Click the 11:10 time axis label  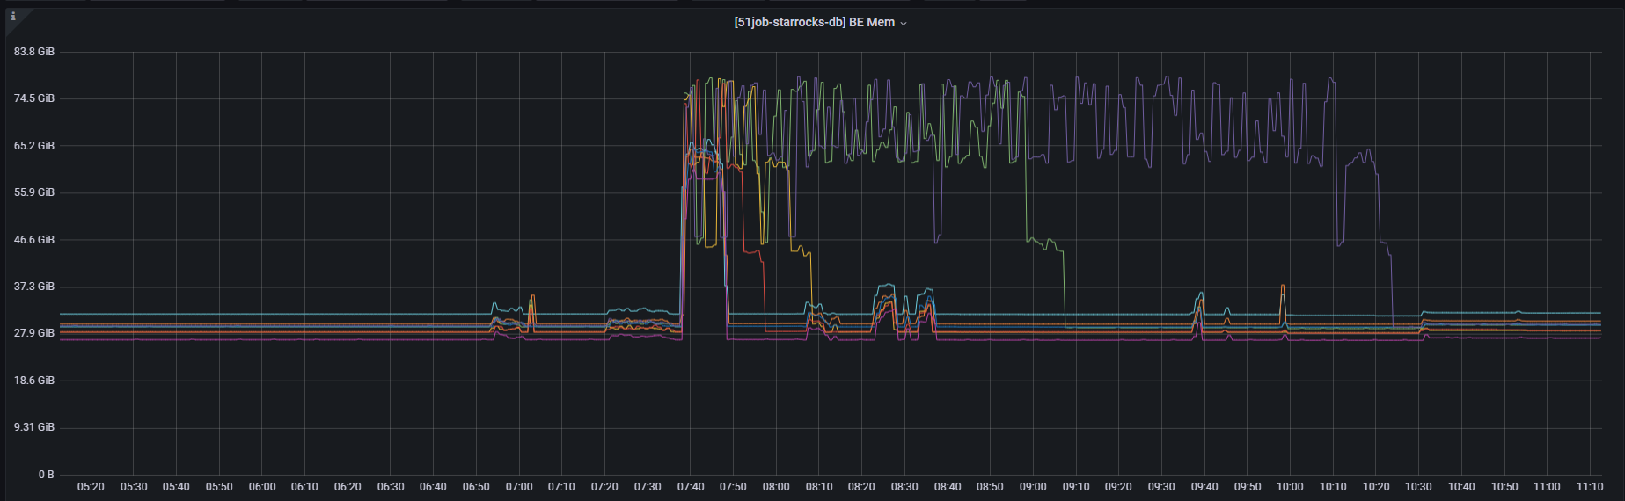[x=1590, y=487]
